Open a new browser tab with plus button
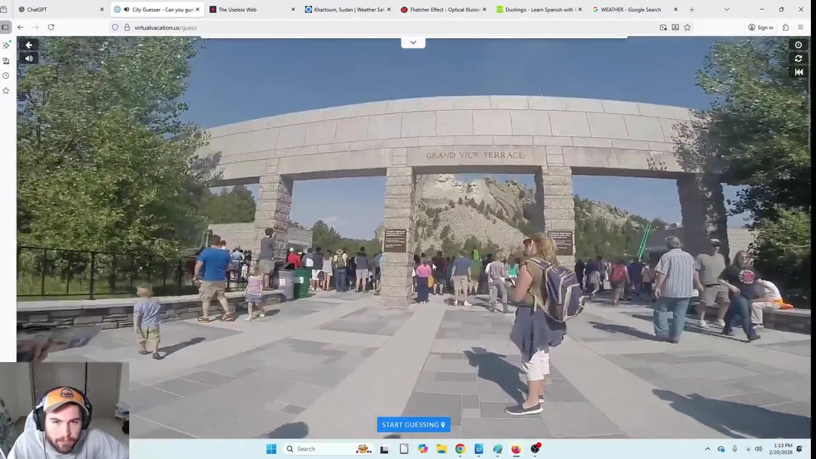 [692, 10]
